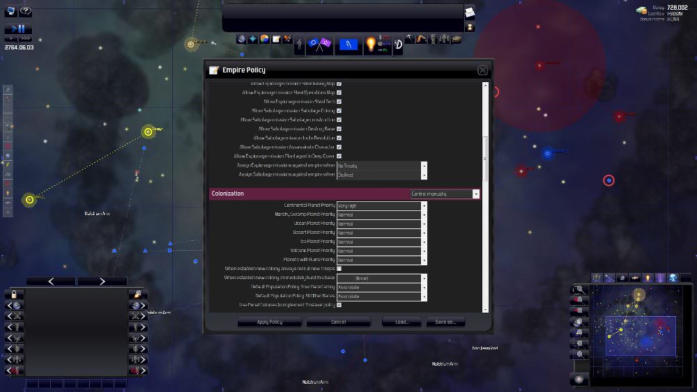
Task: Open the colonies list globe icon
Action: tap(241, 39)
